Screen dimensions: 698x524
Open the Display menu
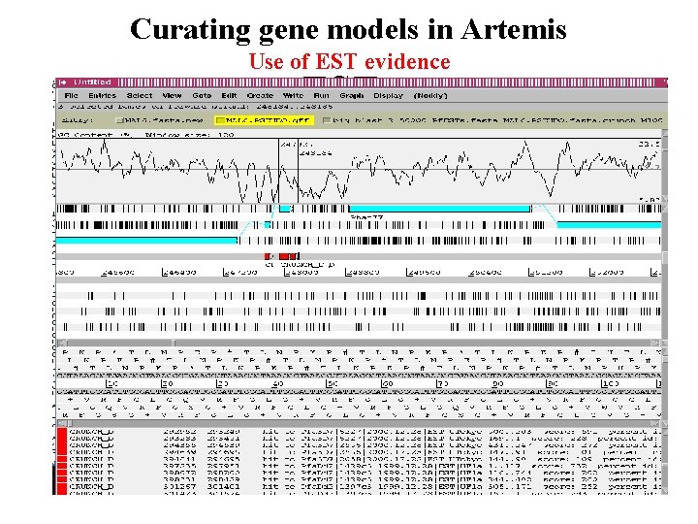pos(388,95)
